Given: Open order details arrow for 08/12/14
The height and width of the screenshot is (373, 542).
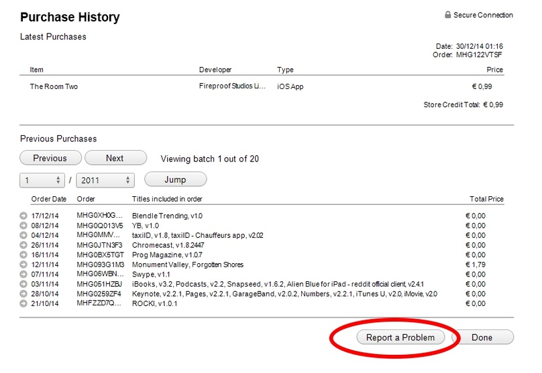Looking at the screenshot, I should [x=23, y=226].
